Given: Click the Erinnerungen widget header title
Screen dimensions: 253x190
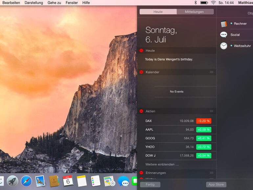Looking at the screenshot, I should click(x=156, y=173).
